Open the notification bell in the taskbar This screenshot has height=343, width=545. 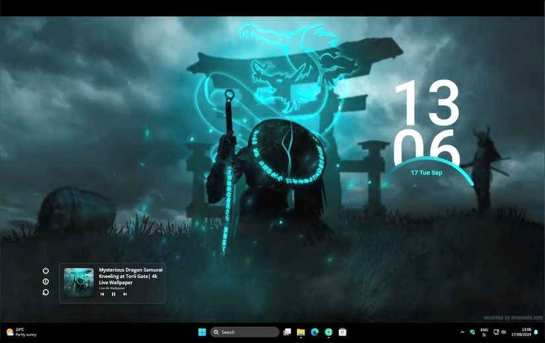[536, 332]
